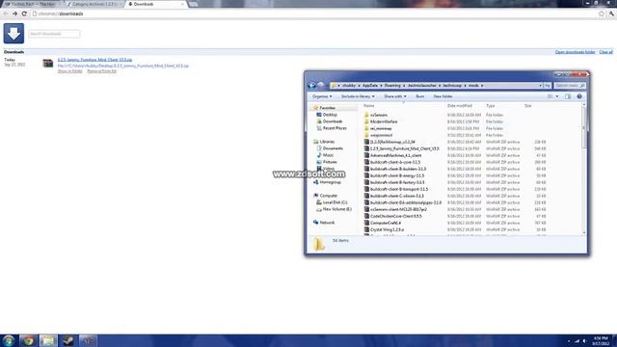
Task: Click Open downloads folder link
Action: pyautogui.click(x=575, y=52)
